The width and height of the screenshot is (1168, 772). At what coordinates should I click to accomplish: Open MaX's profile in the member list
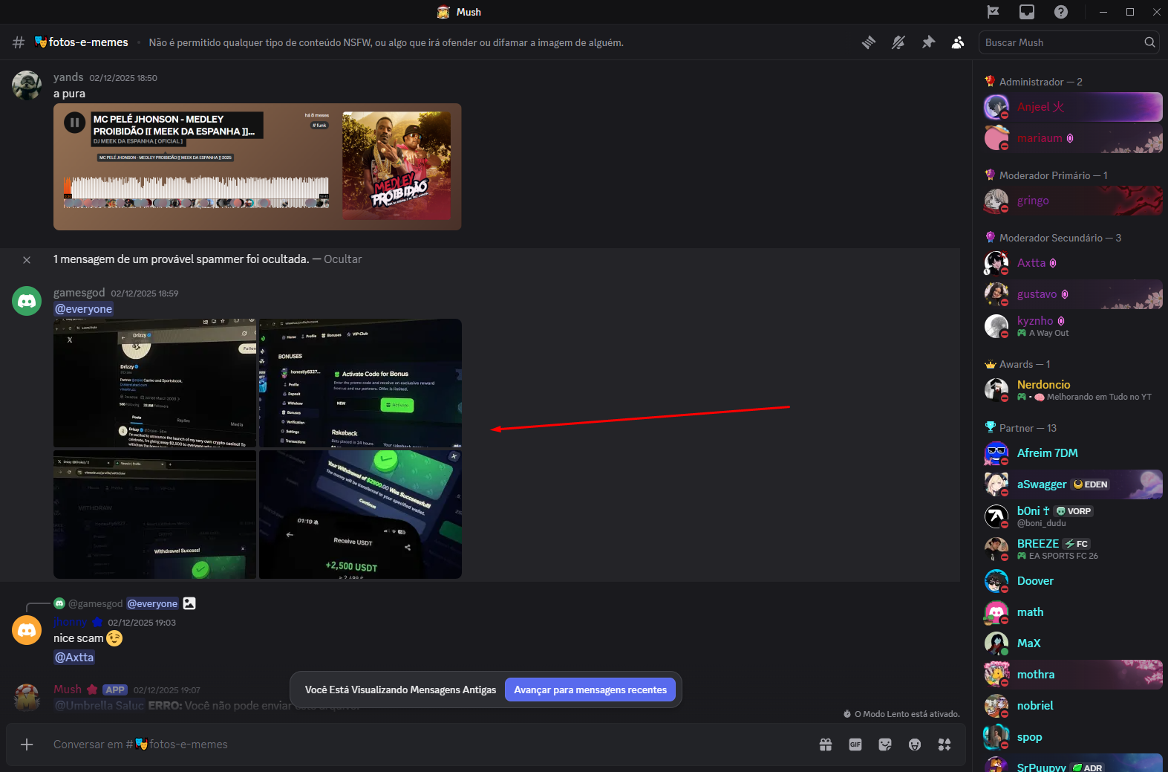(1073, 643)
